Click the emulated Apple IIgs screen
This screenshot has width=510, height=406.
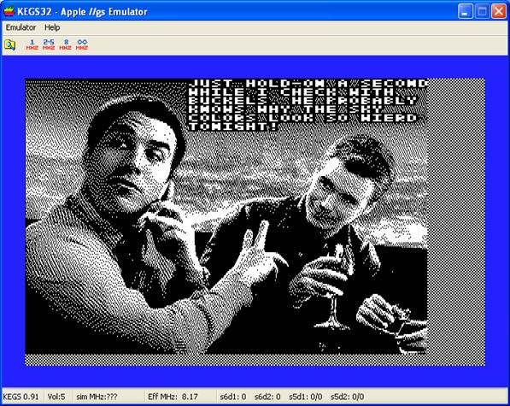[255, 222]
